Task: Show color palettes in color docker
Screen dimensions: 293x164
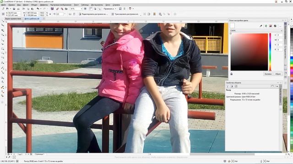Action: pos(275,26)
